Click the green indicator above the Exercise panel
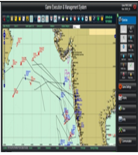The height and width of the screenshot is (155, 138). click(118, 15)
